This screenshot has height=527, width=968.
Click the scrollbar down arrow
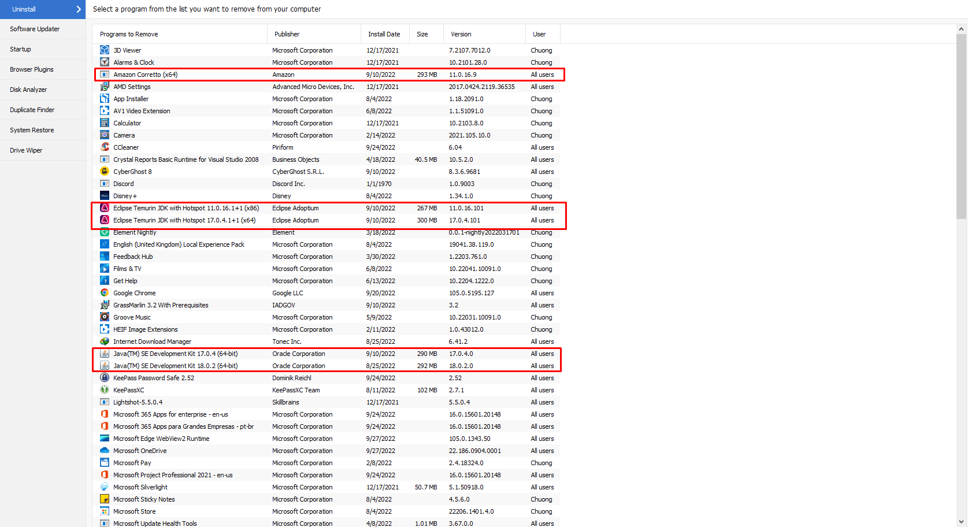click(962, 522)
